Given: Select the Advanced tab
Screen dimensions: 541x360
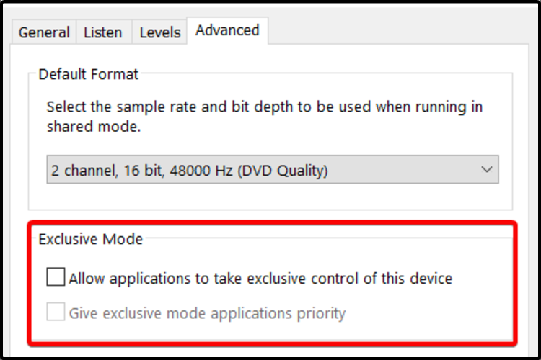Looking at the screenshot, I should (227, 30).
